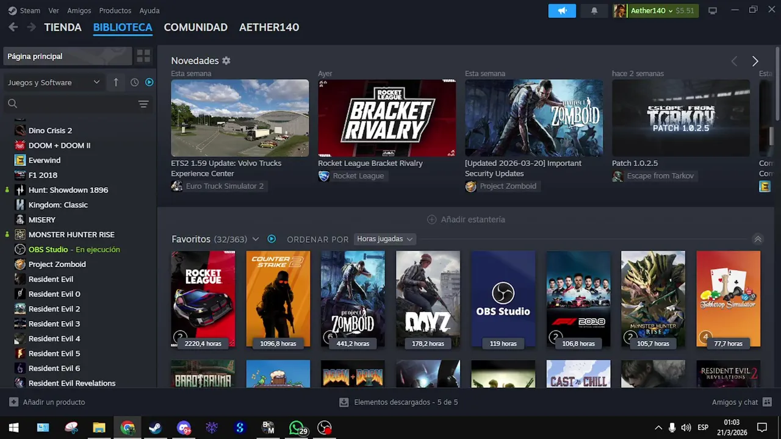Click the back navigation arrow

[13, 27]
